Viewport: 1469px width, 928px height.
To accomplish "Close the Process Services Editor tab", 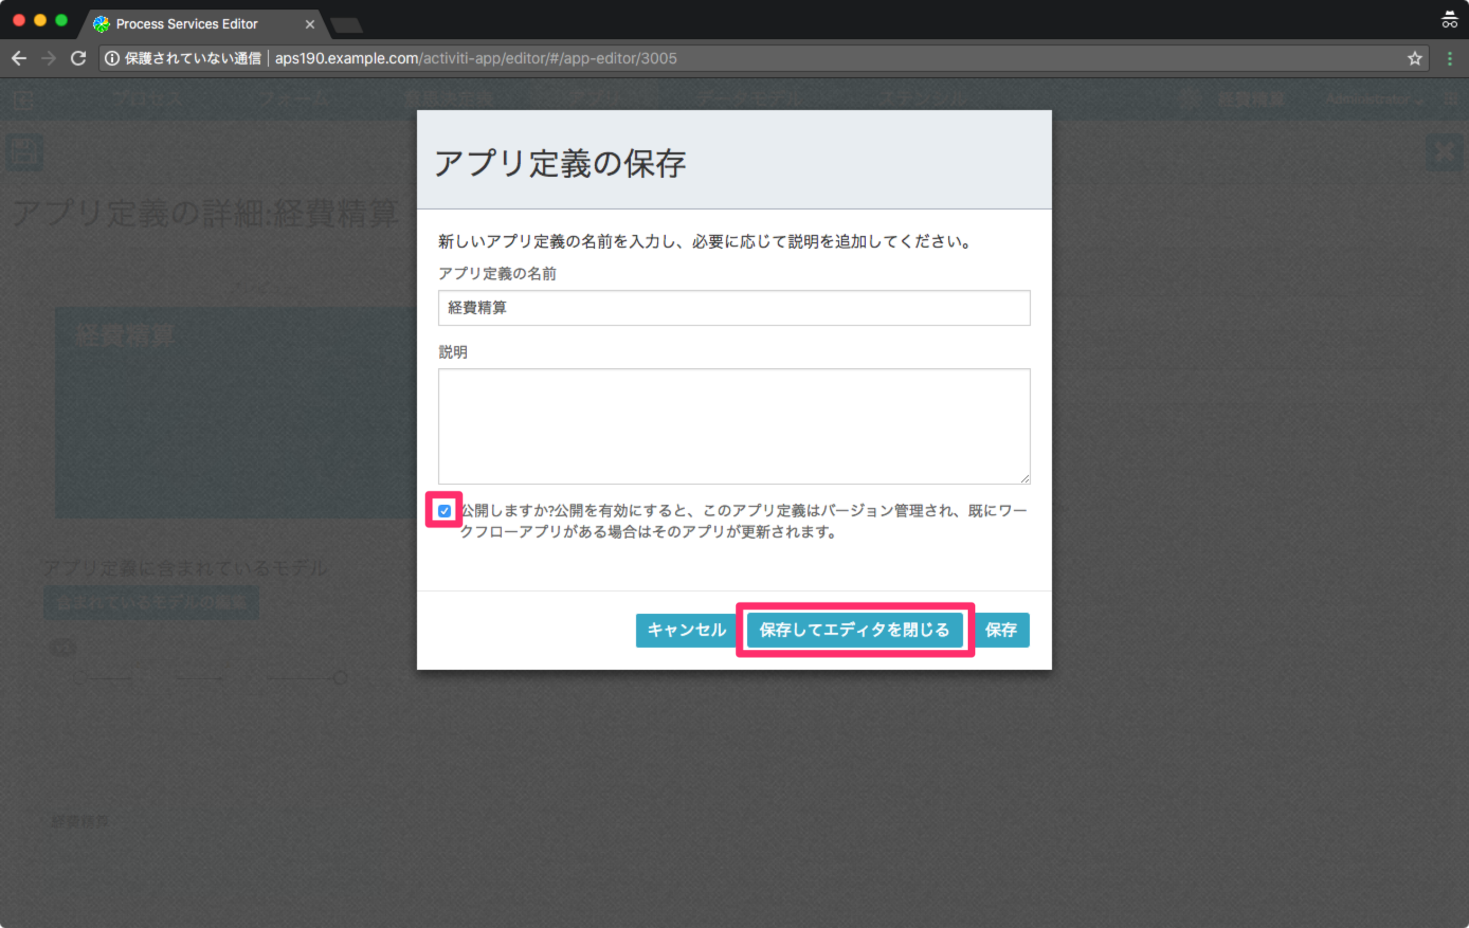I will (x=310, y=24).
